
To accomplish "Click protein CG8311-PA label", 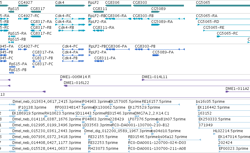I will (105, 58).
